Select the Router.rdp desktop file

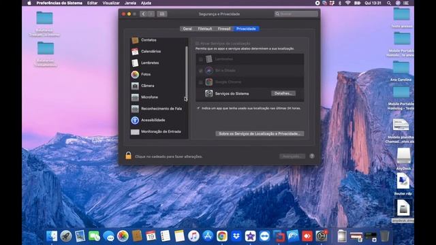point(403,184)
